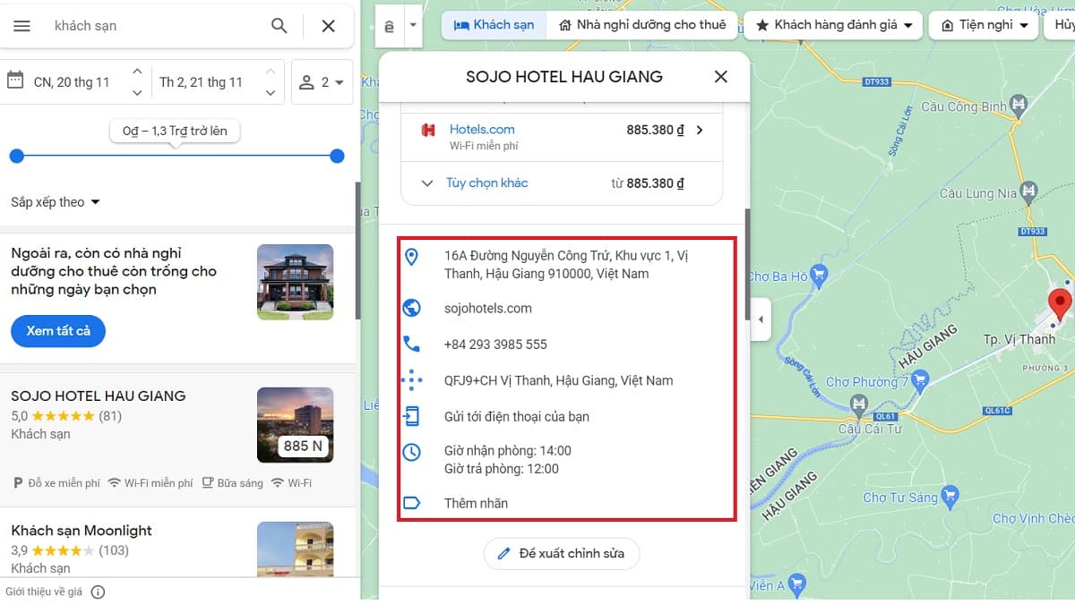This screenshot has height=604, width=1075.
Task: Open the Sắp xếp theo dropdown
Action: [56, 202]
